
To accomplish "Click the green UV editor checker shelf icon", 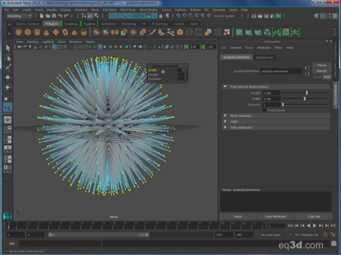I will point(286,32).
